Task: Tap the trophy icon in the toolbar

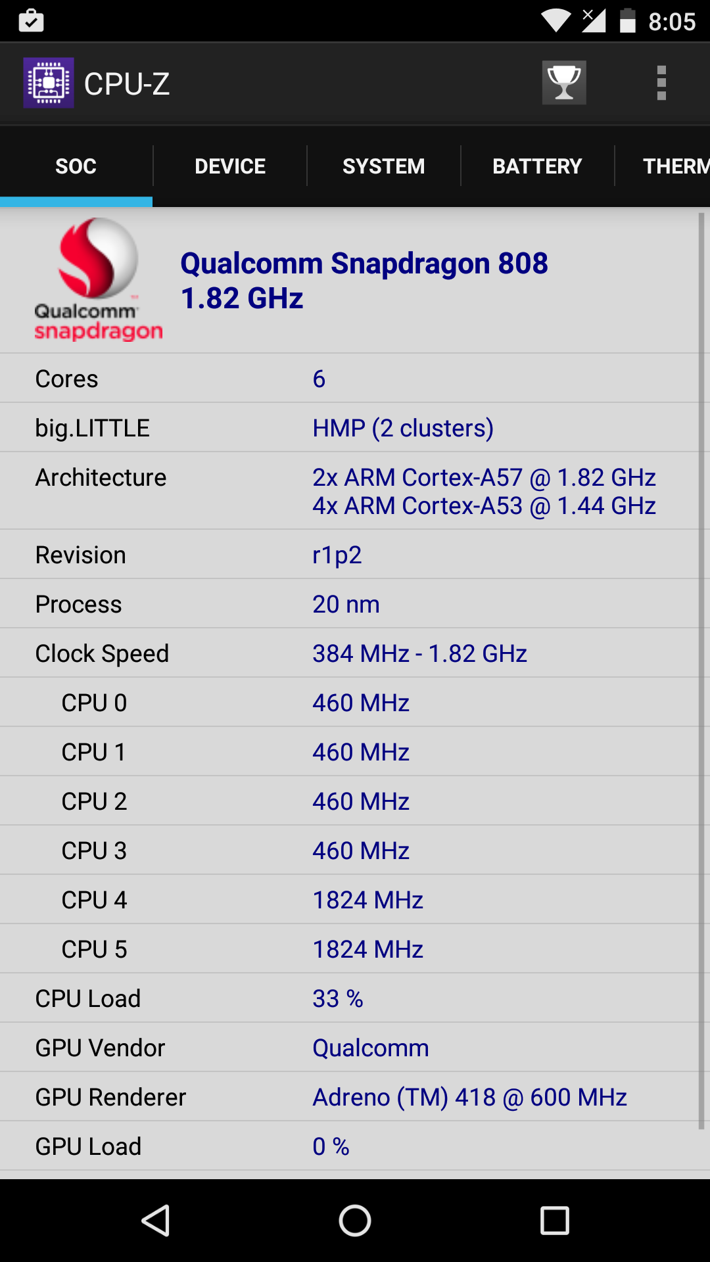Action: click(563, 83)
